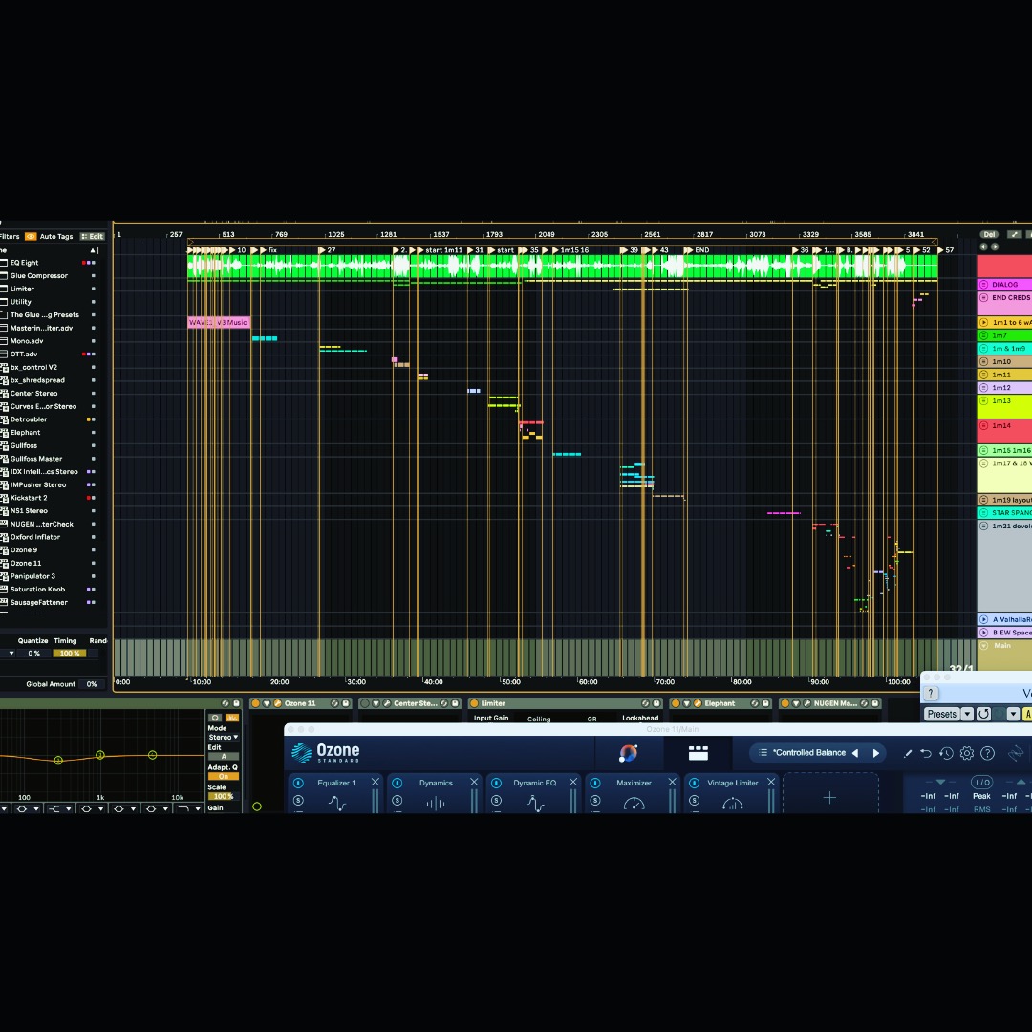
Task: Click the Presets button
Action: tap(942, 714)
